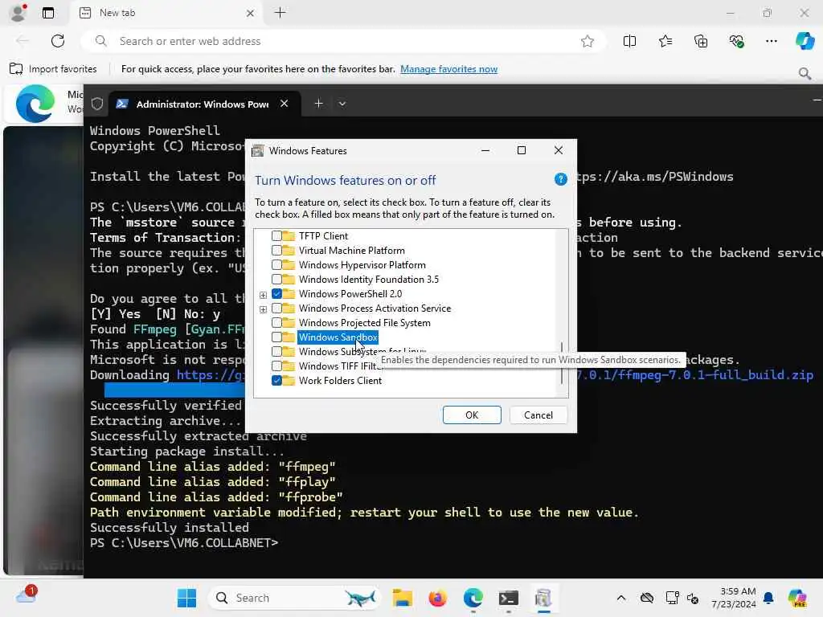Select the Windows Sandbox feature row
Image resolution: width=823 pixels, height=617 pixels.
tap(338, 337)
